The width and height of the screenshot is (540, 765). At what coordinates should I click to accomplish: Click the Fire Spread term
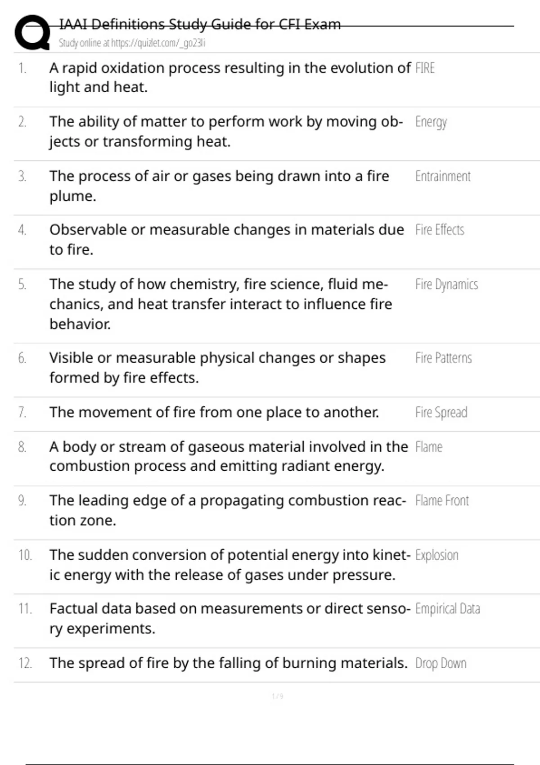coord(441,412)
